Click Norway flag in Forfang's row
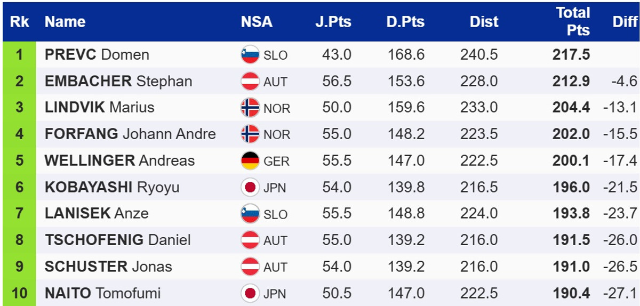The image size is (640, 306). tap(250, 134)
